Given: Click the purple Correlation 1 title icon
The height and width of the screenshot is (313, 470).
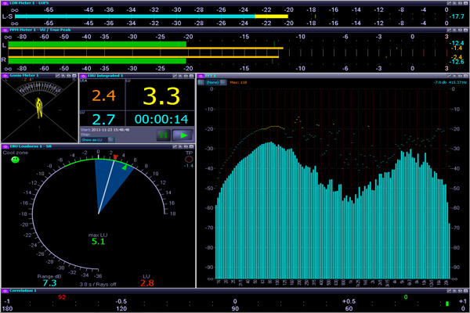Looking at the screenshot, I should coord(5,290).
